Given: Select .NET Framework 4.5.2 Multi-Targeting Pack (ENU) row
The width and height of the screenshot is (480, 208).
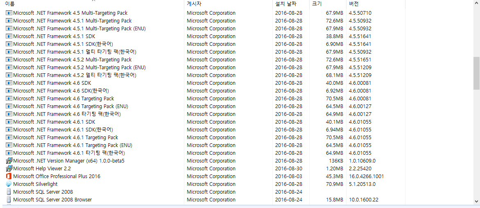Looking at the screenshot, I should pyautogui.click(x=79, y=68).
